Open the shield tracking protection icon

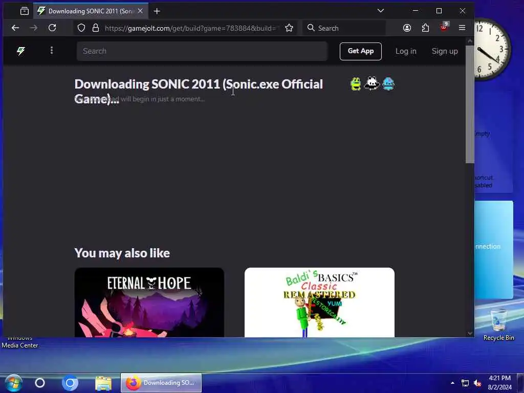point(81,28)
